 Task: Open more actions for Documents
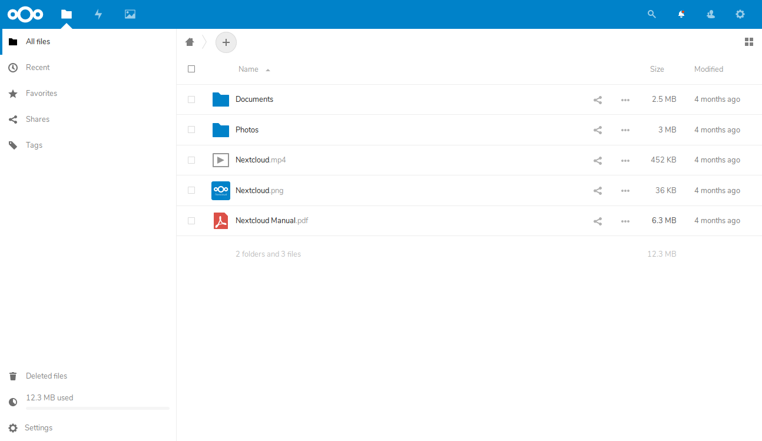pos(625,100)
